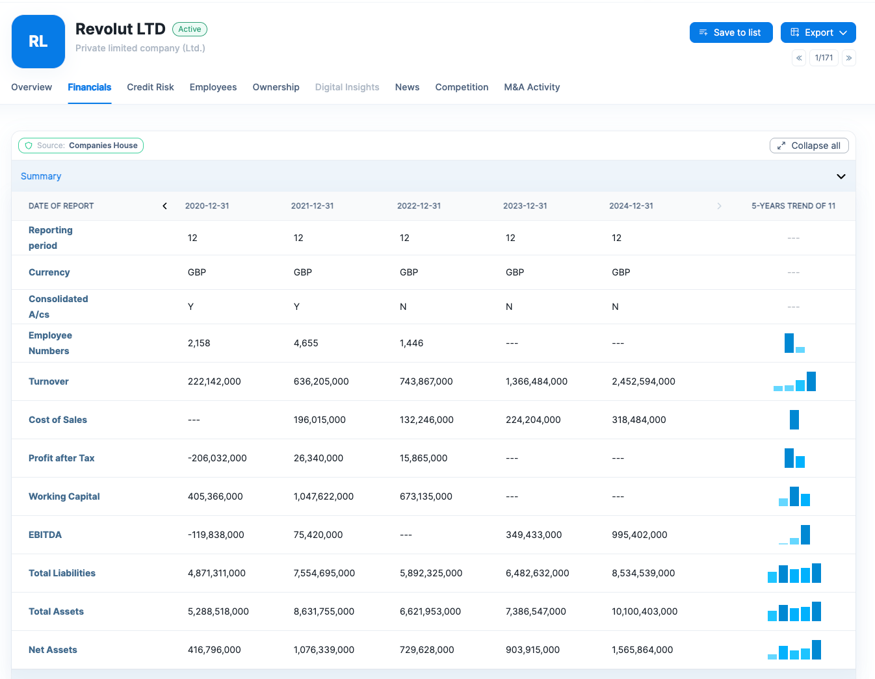Click the Net Assets row label
This screenshot has height=679, width=875.
tap(53, 650)
